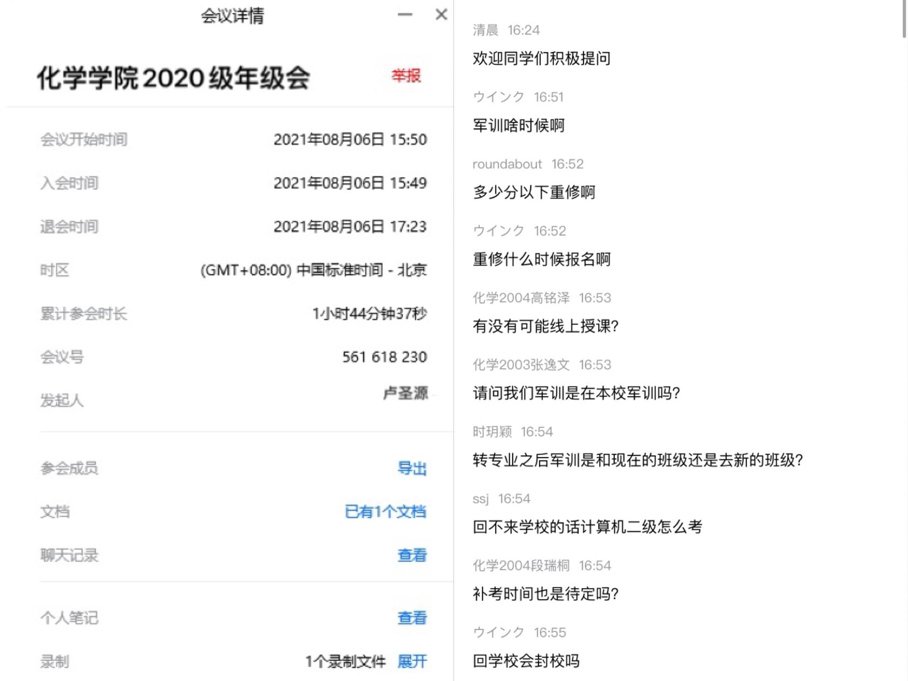Select the message 有没有可能线上授课?
The height and width of the screenshot is (681, 908).
click(x=545, y=326)
